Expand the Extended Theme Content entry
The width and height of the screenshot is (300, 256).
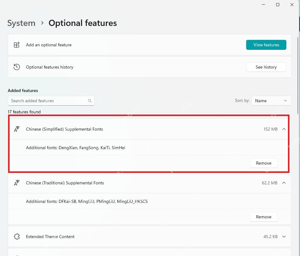pyautogui.click(x=284, y=237)
